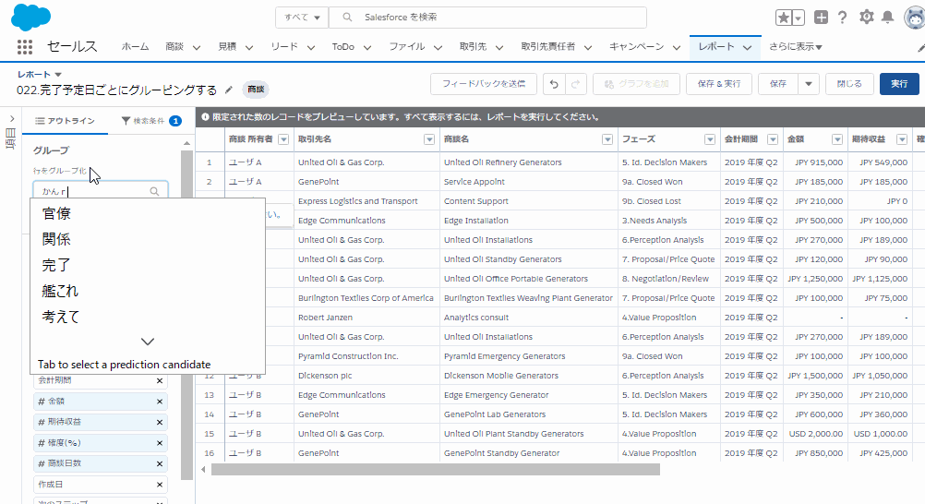Open the user profile avatar
Screen dimensions: 925x504
(914, 18)
